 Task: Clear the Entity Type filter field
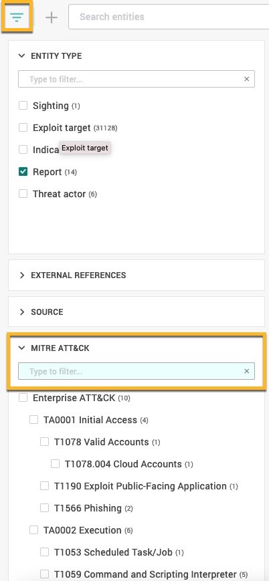247,79
